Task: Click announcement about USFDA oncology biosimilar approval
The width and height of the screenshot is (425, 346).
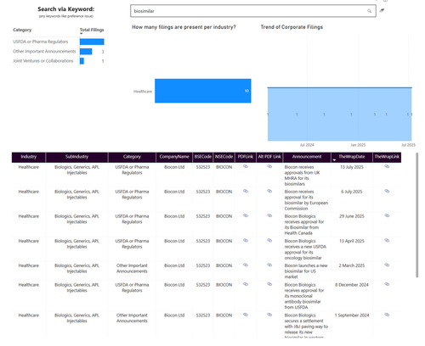Action: click(305, 249)
